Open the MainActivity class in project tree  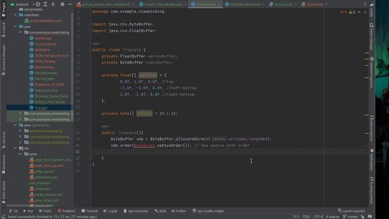(44, 68)
